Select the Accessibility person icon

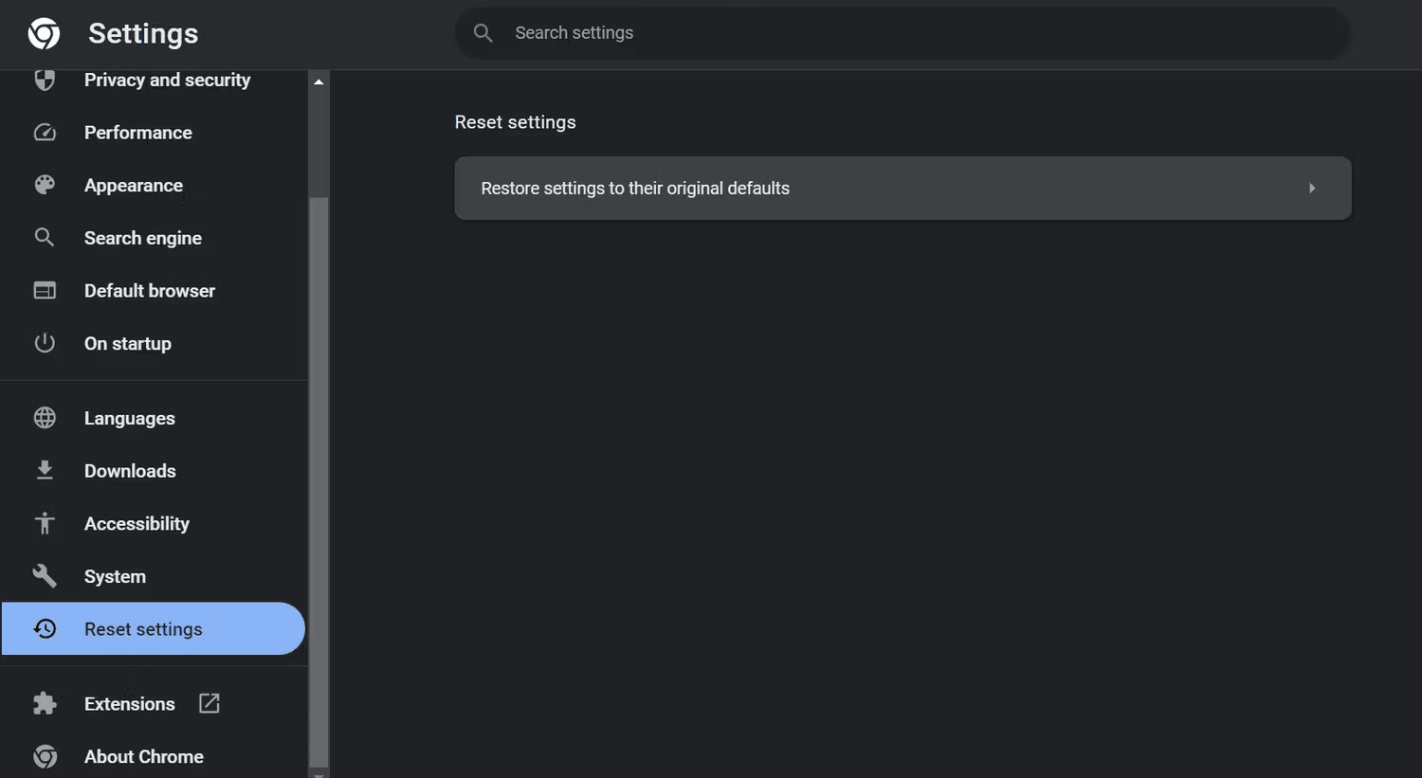click(45, 523)
